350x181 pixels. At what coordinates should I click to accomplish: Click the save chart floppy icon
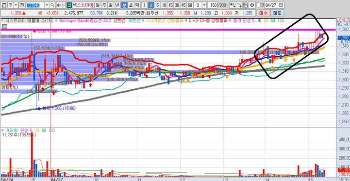(x=246, y=5)
